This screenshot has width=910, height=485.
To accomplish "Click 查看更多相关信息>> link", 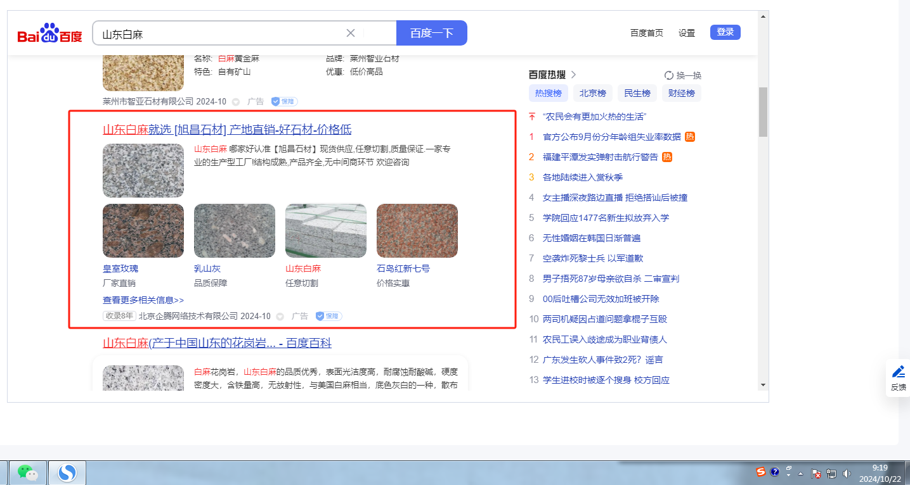I will pos(143,300).
